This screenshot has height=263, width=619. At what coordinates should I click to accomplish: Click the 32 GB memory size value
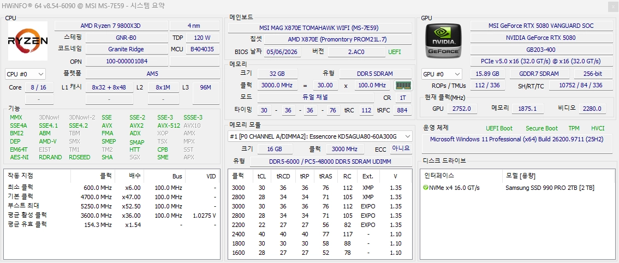(x=277, y=74)
